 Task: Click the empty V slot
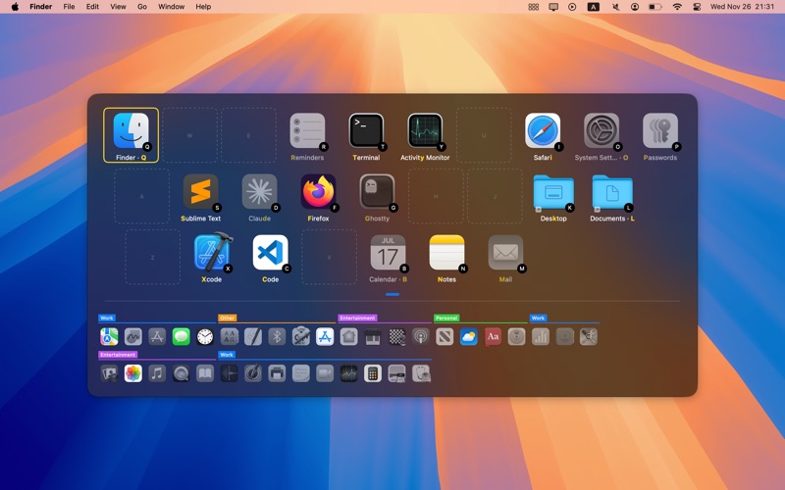(329, 257)
